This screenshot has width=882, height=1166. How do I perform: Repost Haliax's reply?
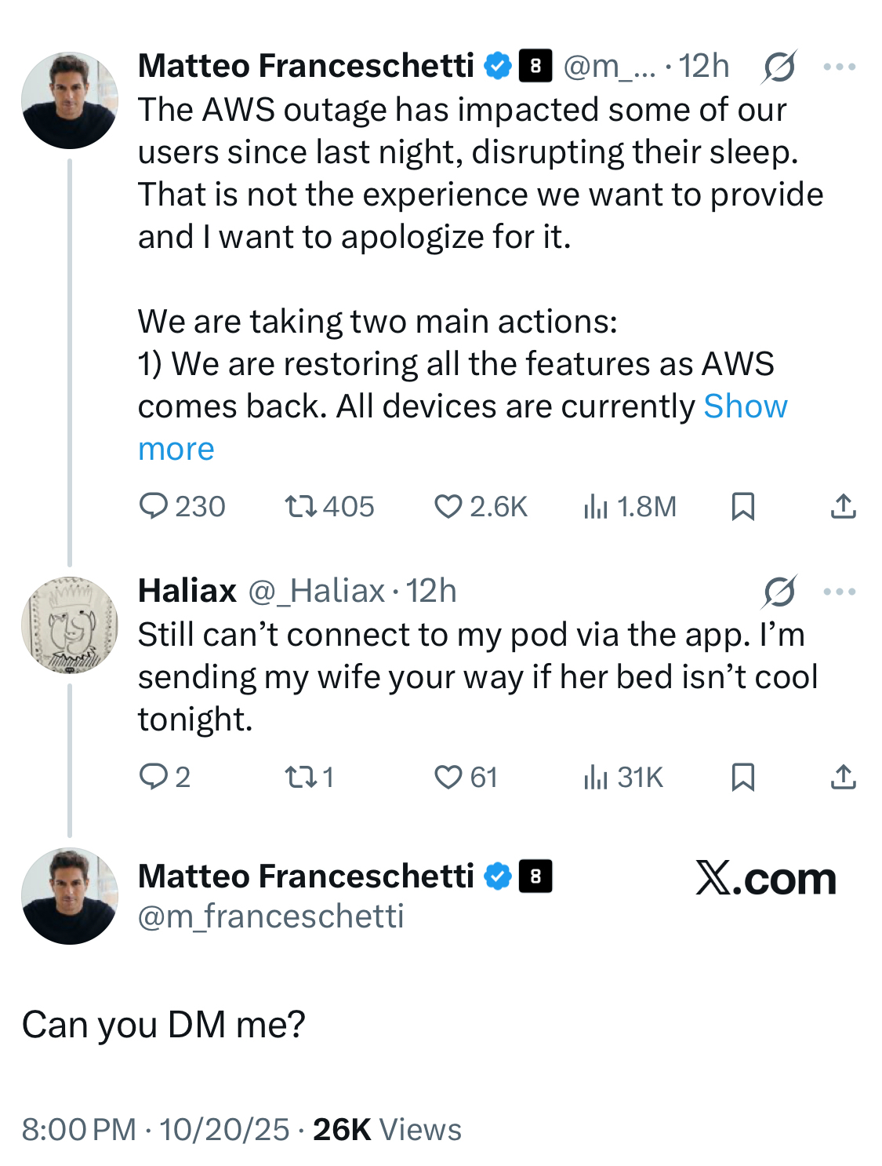pos(300,777)
